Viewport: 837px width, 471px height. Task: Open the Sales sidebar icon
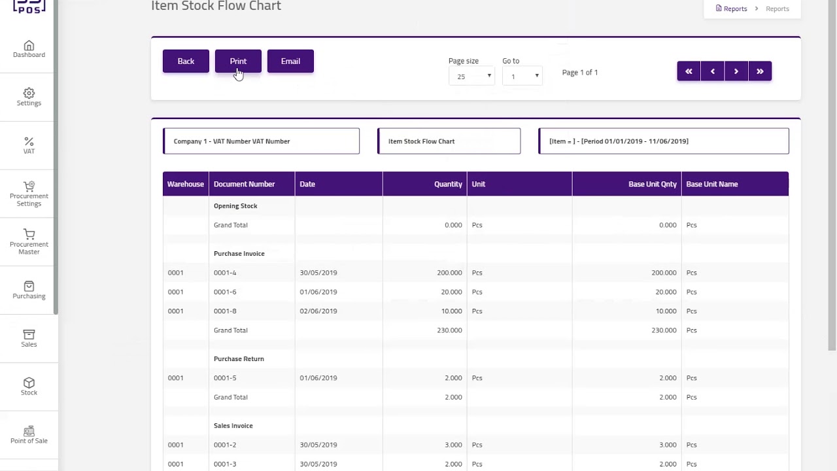pos(29,338)
